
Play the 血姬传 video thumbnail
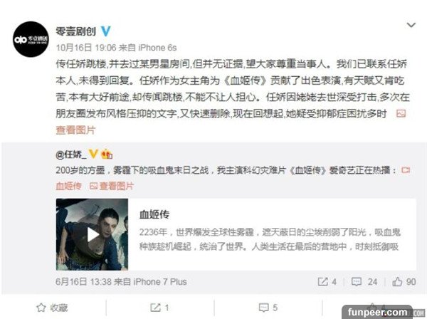pyautogui.click(x=92, y=234)
